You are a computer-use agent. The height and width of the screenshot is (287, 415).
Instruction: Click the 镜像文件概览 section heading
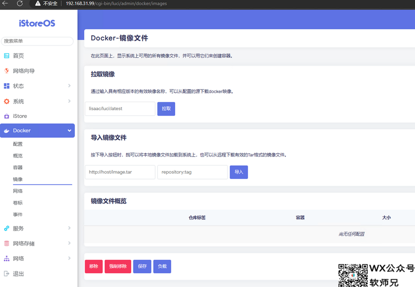pyautogui.click(x=108, y=201)
